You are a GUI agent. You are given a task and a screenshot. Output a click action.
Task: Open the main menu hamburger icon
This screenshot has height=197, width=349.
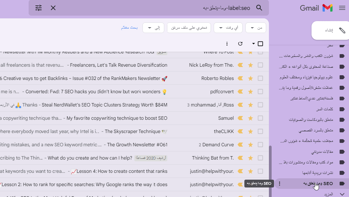point(342,8)
